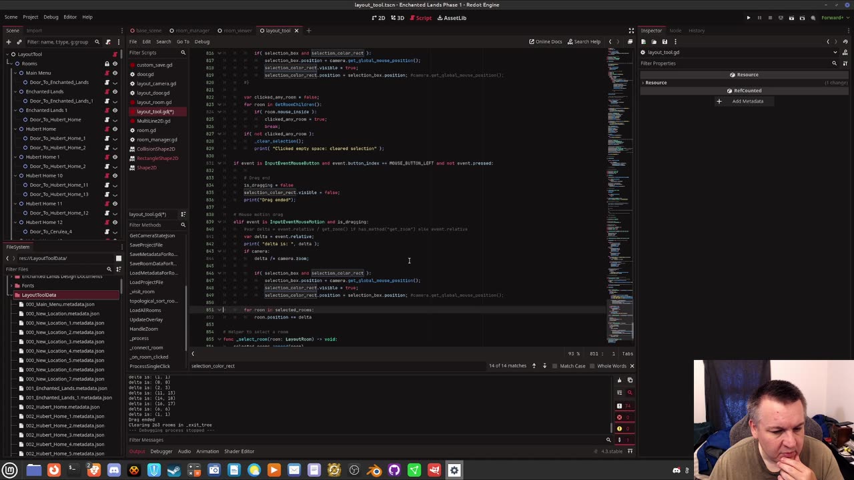Open the Debugger bottom panel
The height and width of the screenshot is (480, 854).
pyautogui.click(x=161, y=451)
